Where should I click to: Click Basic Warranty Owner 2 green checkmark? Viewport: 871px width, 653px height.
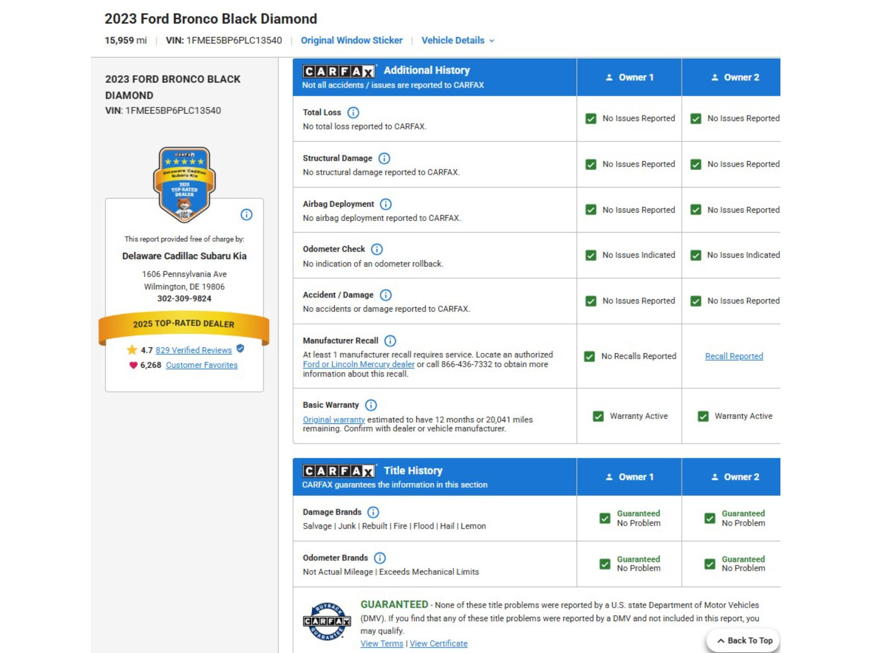703,417
